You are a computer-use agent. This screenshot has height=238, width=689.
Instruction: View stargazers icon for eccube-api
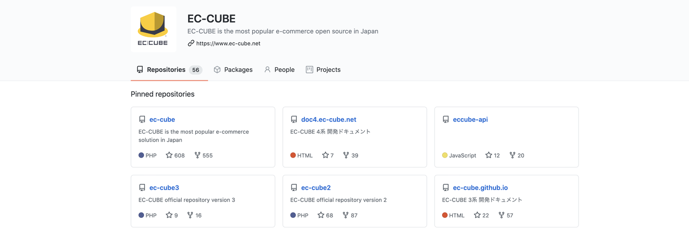pyautogui.click(x=489, y=155)
